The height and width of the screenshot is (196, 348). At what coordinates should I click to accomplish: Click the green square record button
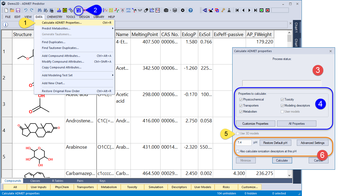(262, 10)
